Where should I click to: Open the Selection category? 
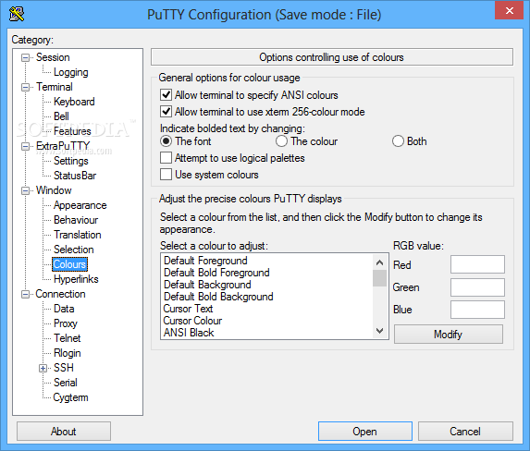(x=74, y=250)
